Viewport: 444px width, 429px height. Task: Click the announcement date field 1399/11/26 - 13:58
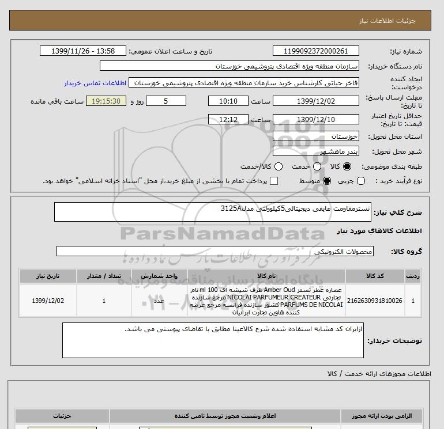coord(83,51)
